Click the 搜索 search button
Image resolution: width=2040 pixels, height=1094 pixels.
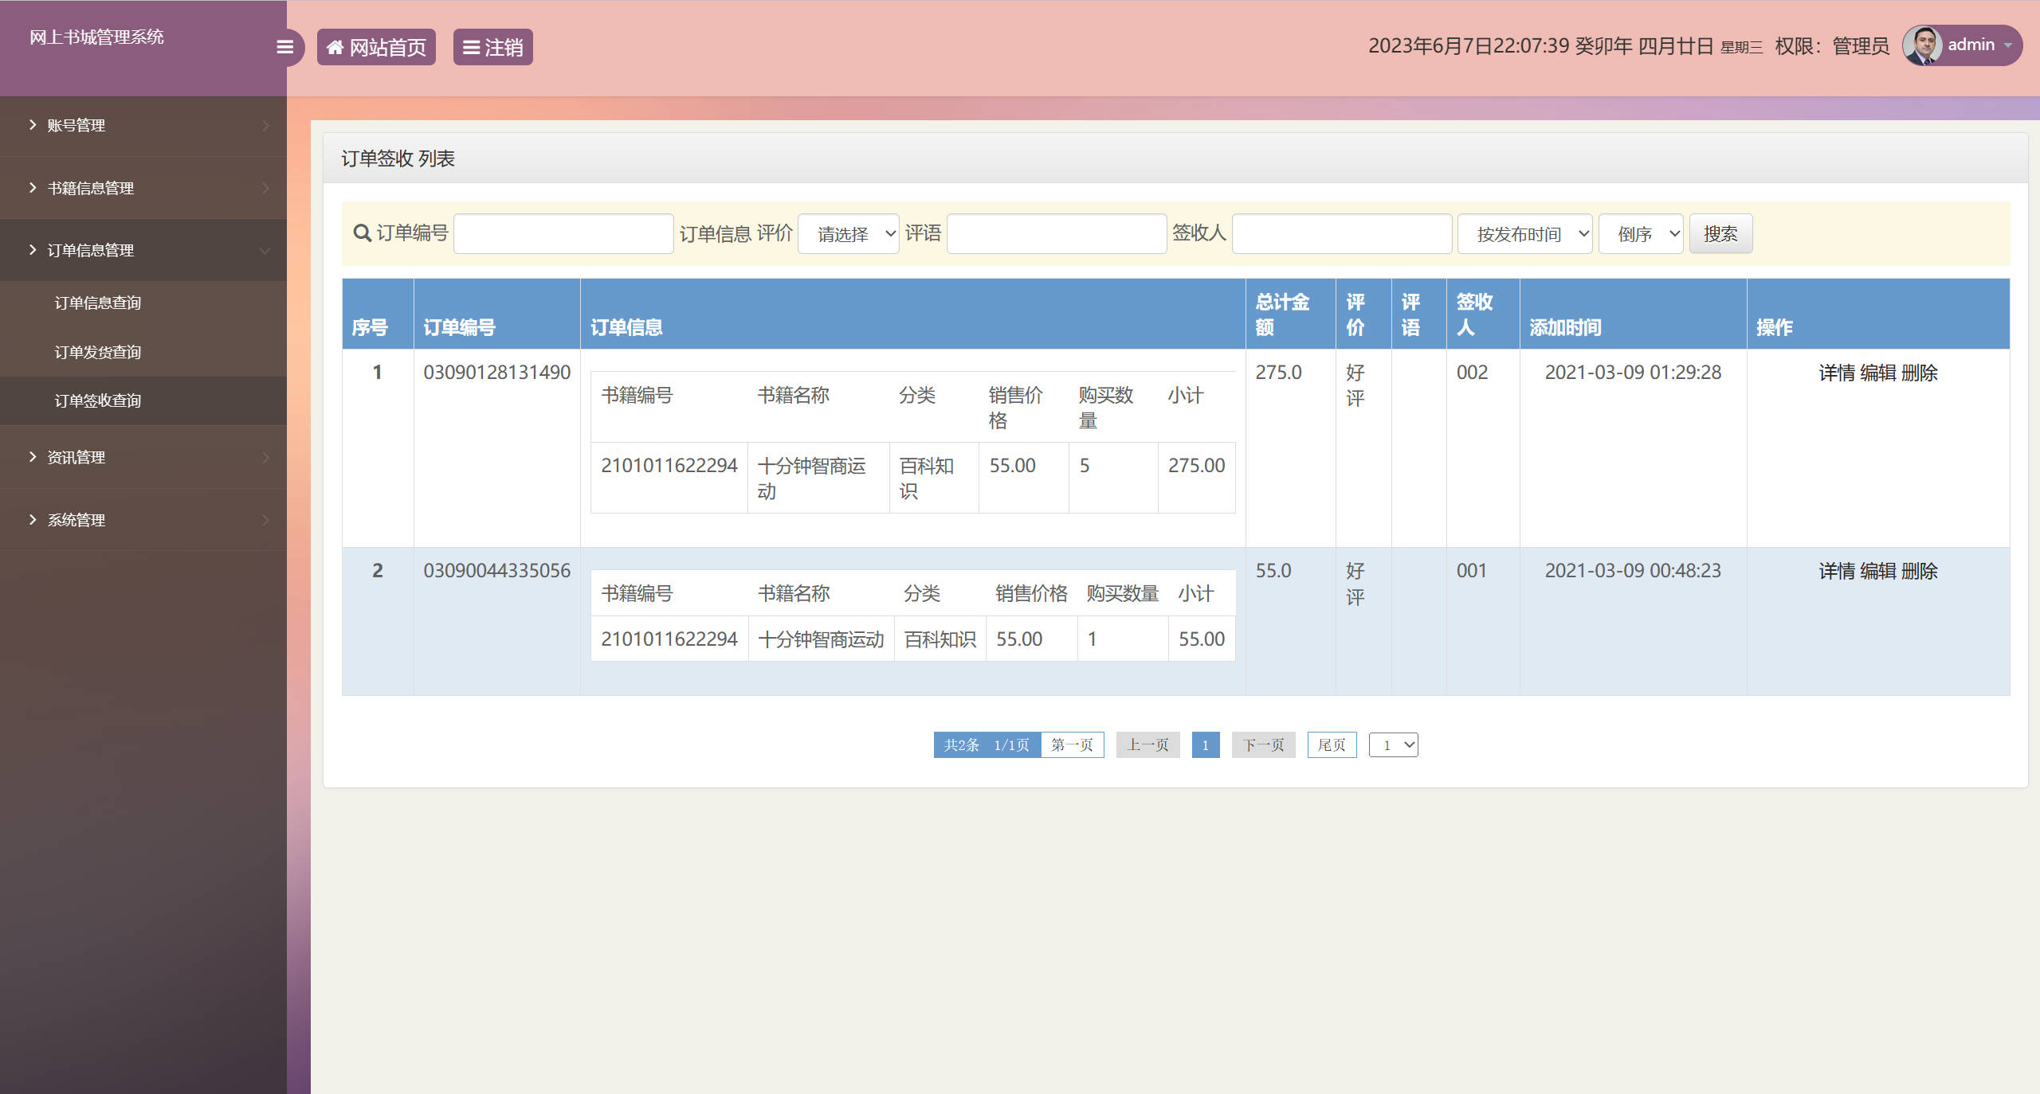pyautogui.click(x=1720, y=232)
